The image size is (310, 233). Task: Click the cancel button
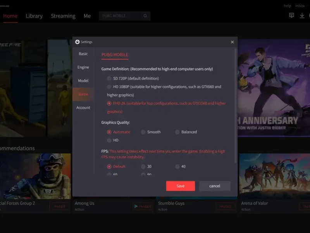pyautogui.click(x=215, y=186)
